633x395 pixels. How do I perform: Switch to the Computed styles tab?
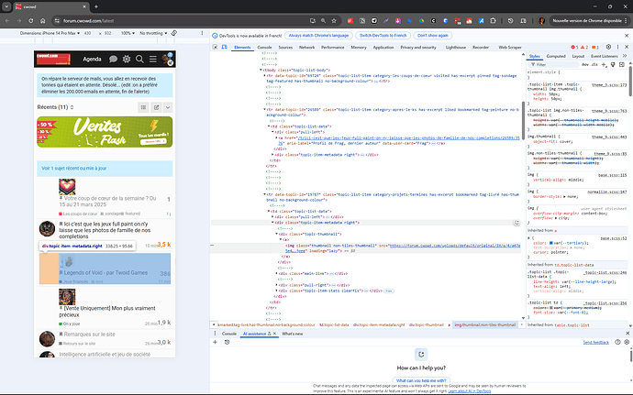pos(556,56)
